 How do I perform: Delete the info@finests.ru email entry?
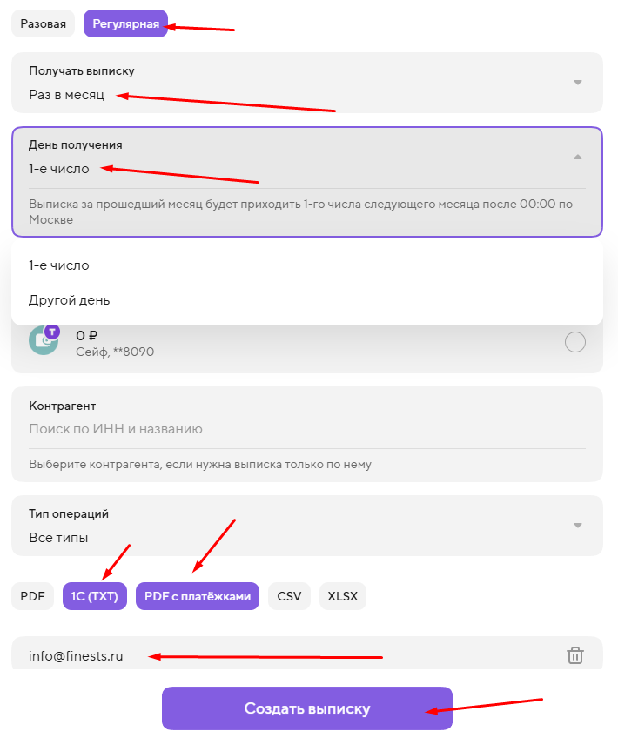coord(574,655)
